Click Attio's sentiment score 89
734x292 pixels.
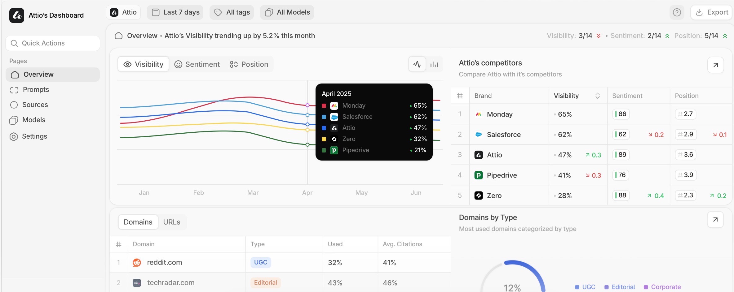coord(621,155)
